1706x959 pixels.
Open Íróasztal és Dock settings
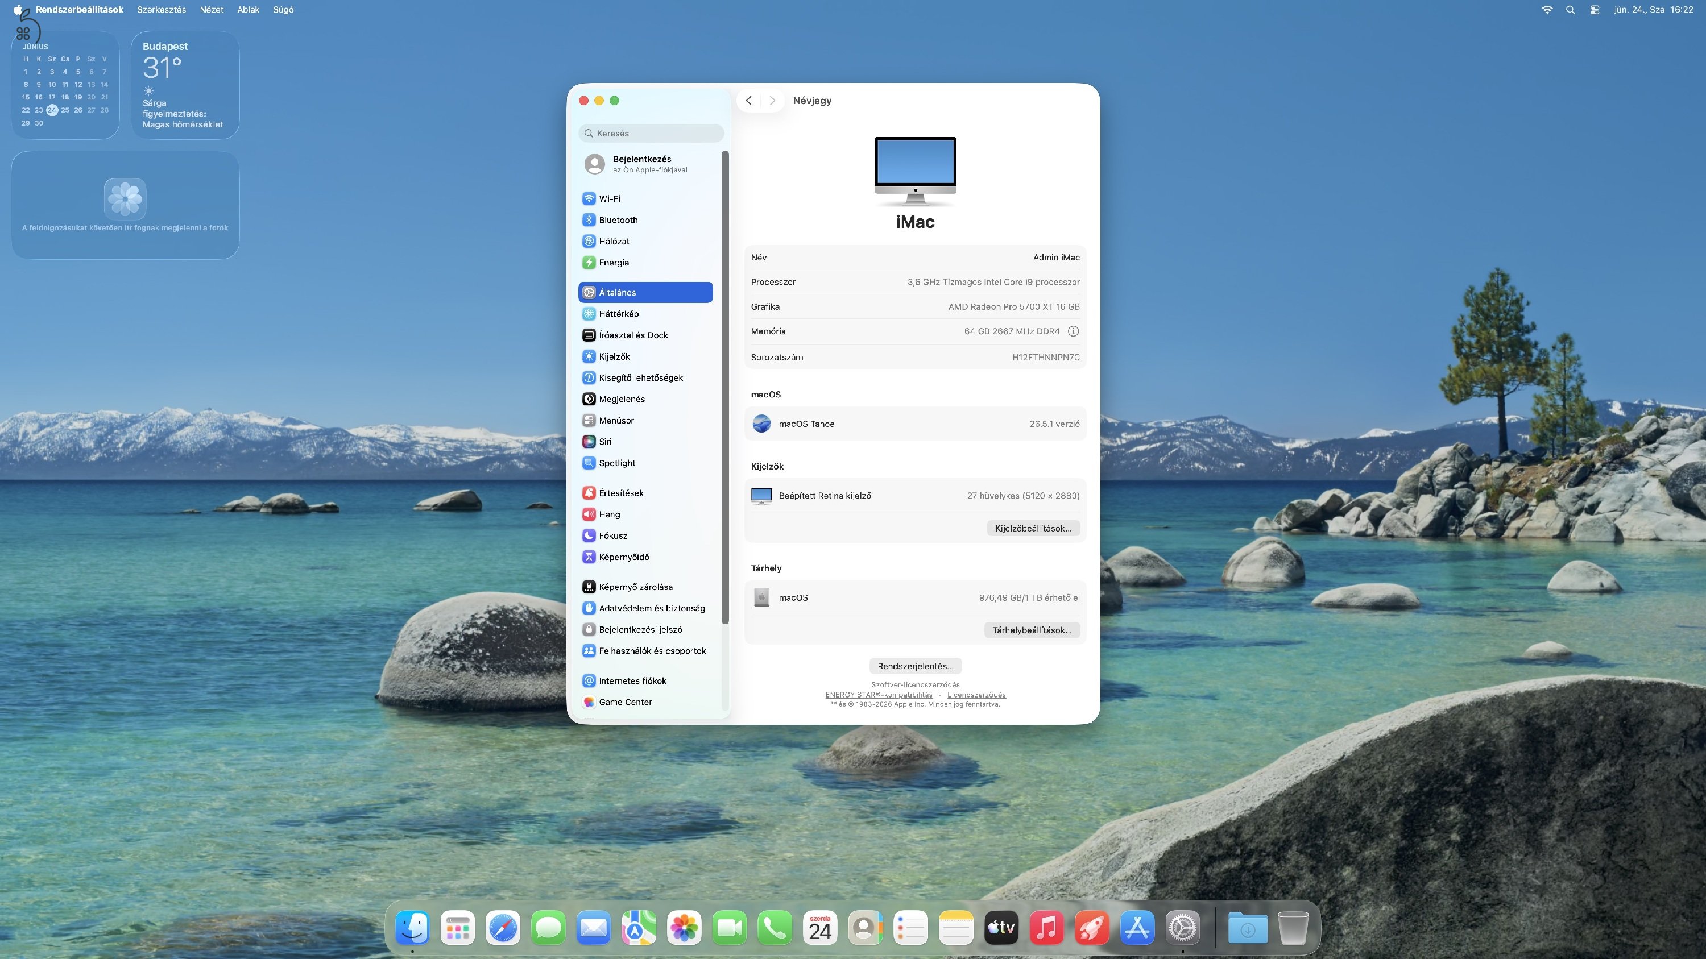coord(645,335)
